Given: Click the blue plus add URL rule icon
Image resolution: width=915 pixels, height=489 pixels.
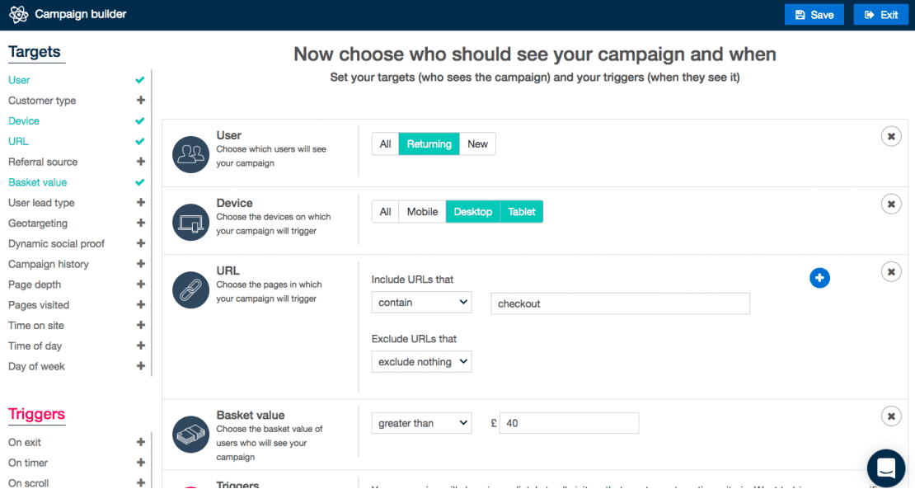Looking at the screenshot, I should point(819,278).
